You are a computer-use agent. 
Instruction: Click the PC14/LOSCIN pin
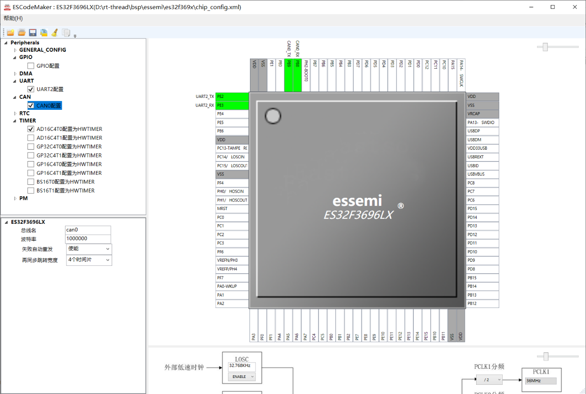click(x=232, y=157)
